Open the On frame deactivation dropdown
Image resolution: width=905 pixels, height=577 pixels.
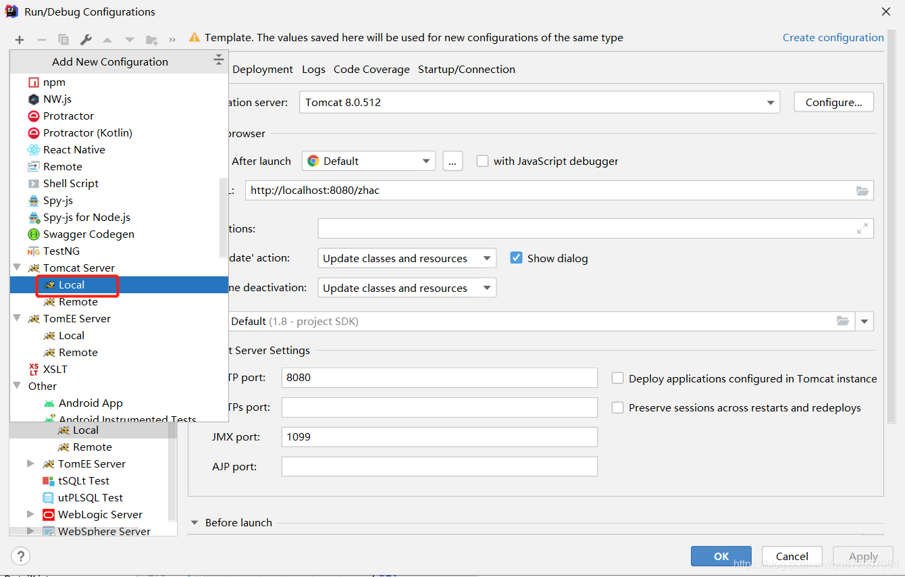(x=407, y=288)
